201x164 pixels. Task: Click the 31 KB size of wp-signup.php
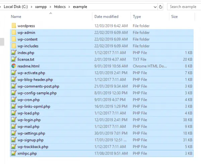click(188, 140)
